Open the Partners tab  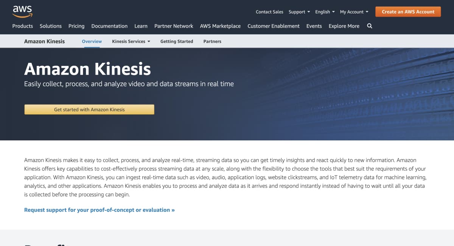click(212, 41)
